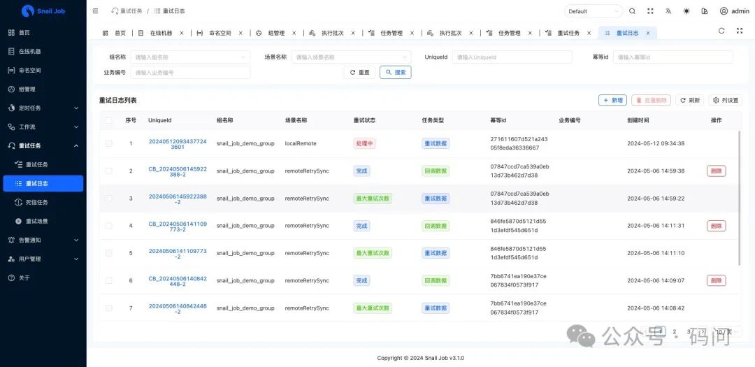This screenshot has height=367, width=755.
Task: Open 重试任务 submenu item under 重试任务
Action: [43, 165]
